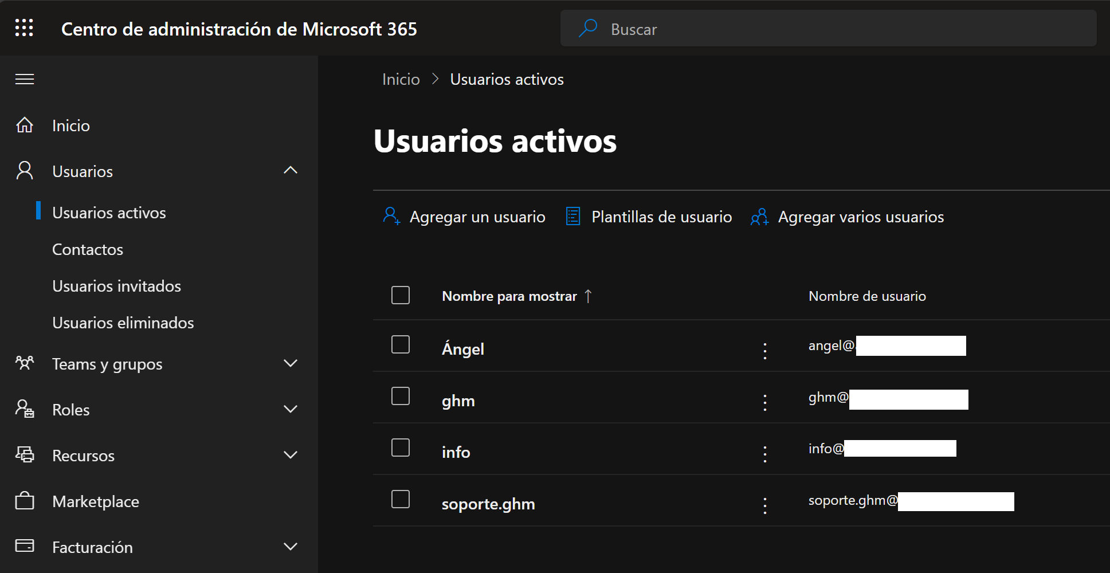Open more actions for Ángel
Viewport: 1110px width, 573px height.
pos(764,350)
